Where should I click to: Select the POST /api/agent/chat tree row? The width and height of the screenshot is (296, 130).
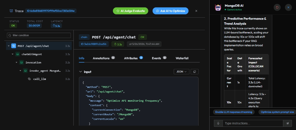[x=39, y=46]
